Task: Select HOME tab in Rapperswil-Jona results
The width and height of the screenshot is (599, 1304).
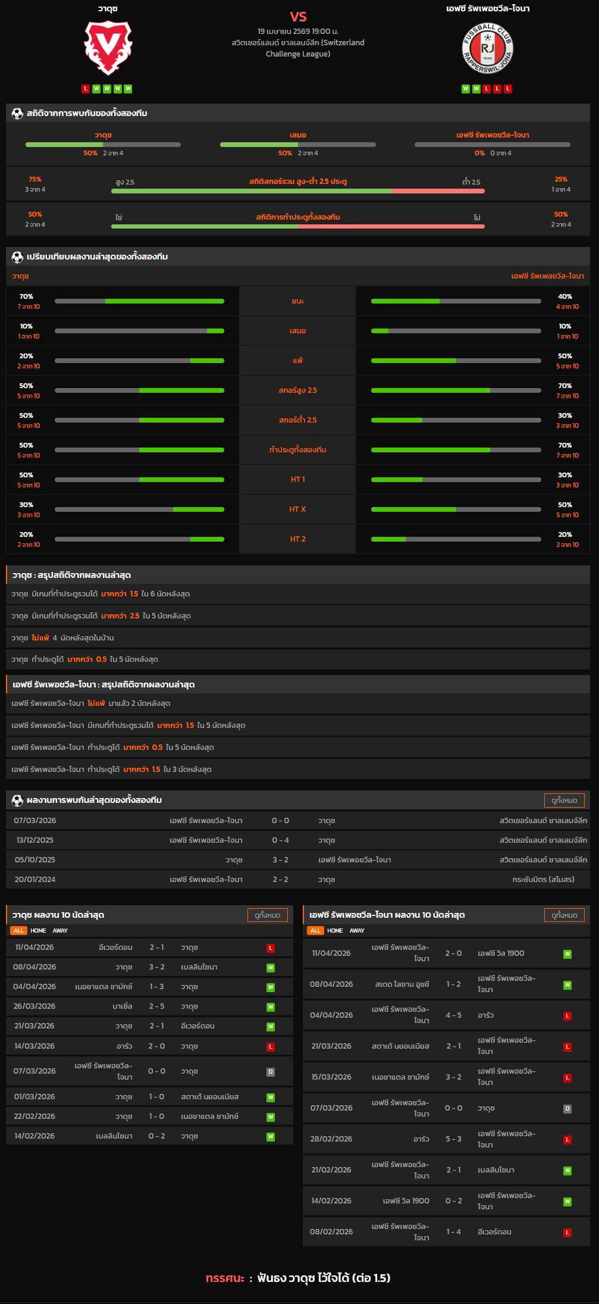Action: coord(335,931)
